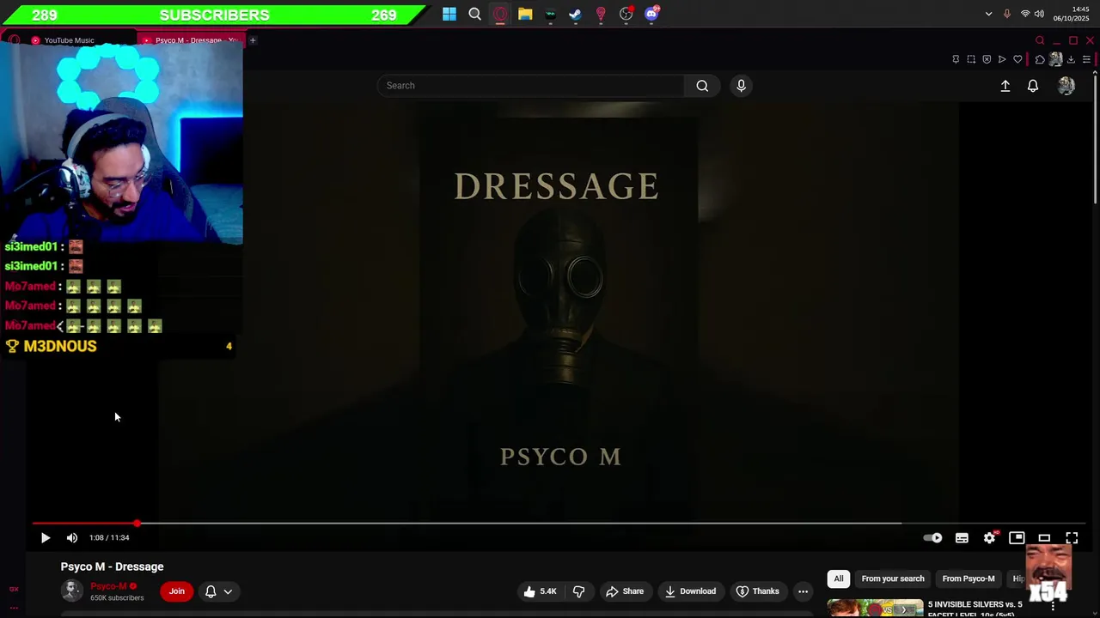Expand the channel notification bell dropdown
Screen dimensions: 1100x618
218,591
